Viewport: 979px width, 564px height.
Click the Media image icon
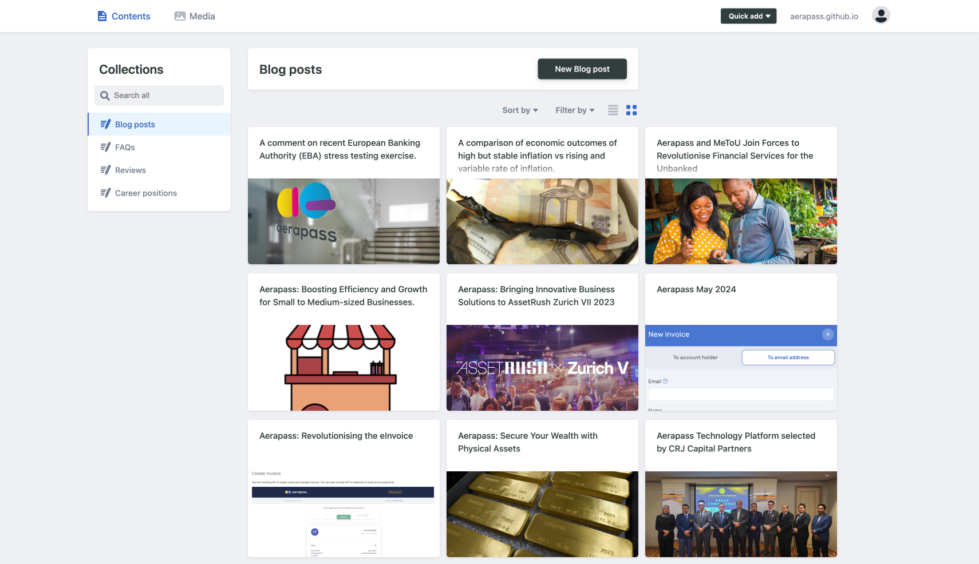click(180, 16)
